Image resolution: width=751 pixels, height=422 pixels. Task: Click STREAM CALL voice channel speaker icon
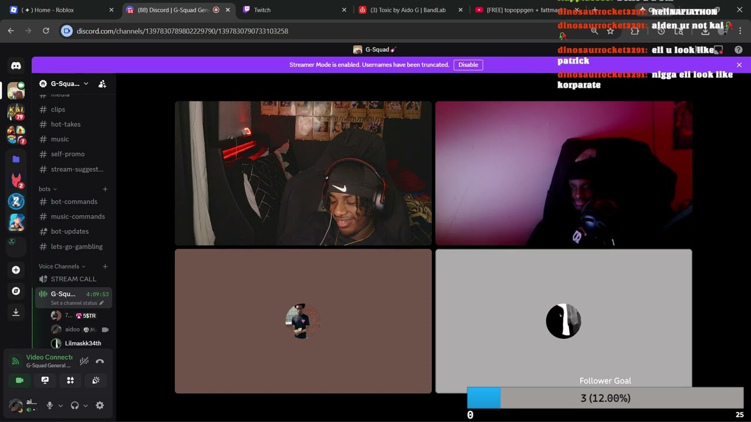43,279
